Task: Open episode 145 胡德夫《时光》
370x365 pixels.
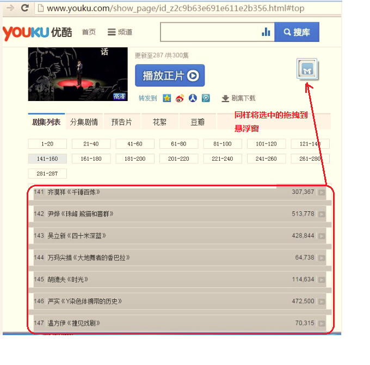Action: pos(67,280)
